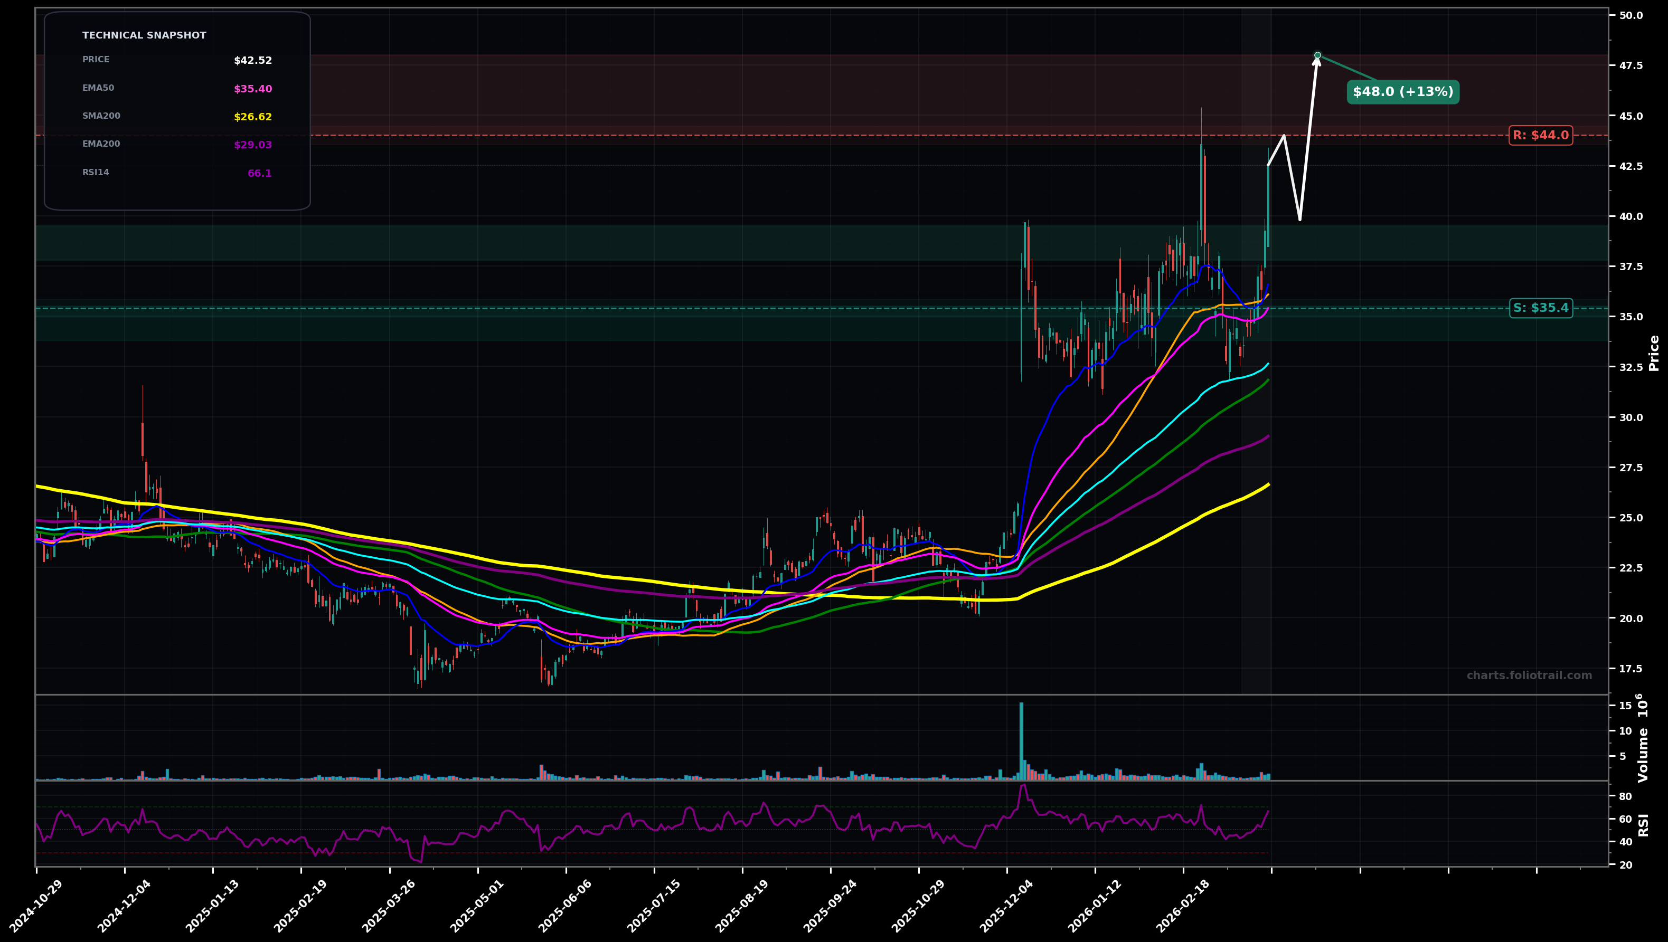Image resolution: width=1668 pixels, height=942 pixels.
Task: Click the $48.0 (+13%) price target badge
Action: (1402, 92)
